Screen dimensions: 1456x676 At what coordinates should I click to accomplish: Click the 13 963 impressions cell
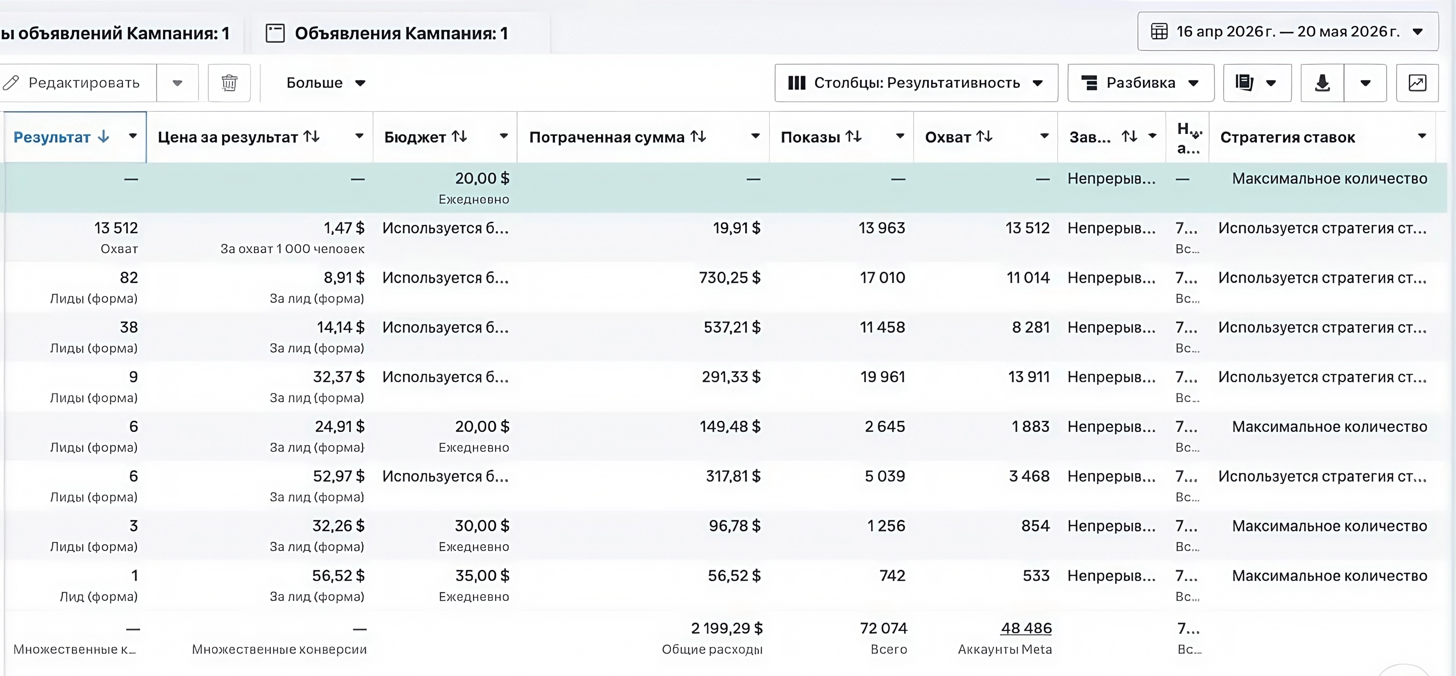882,228
